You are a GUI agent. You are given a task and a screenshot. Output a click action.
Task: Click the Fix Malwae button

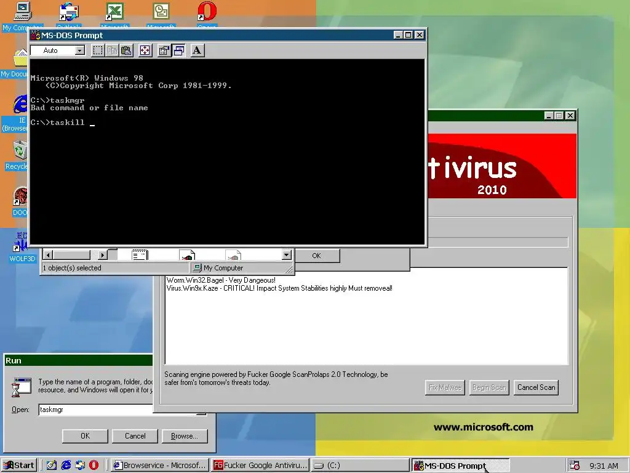click(445, 387)
